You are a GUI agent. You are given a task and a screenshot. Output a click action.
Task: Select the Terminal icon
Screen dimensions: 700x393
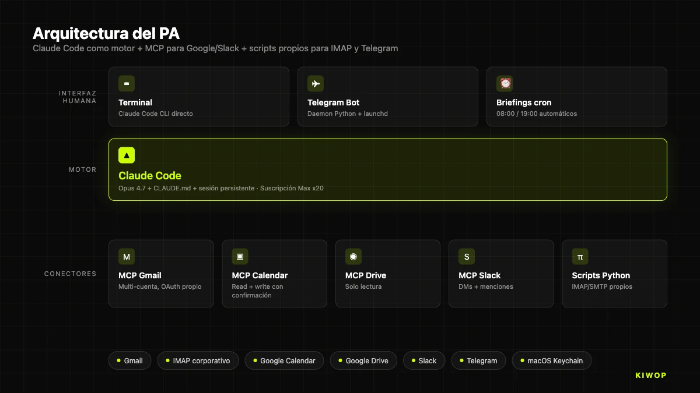point(127,83)
